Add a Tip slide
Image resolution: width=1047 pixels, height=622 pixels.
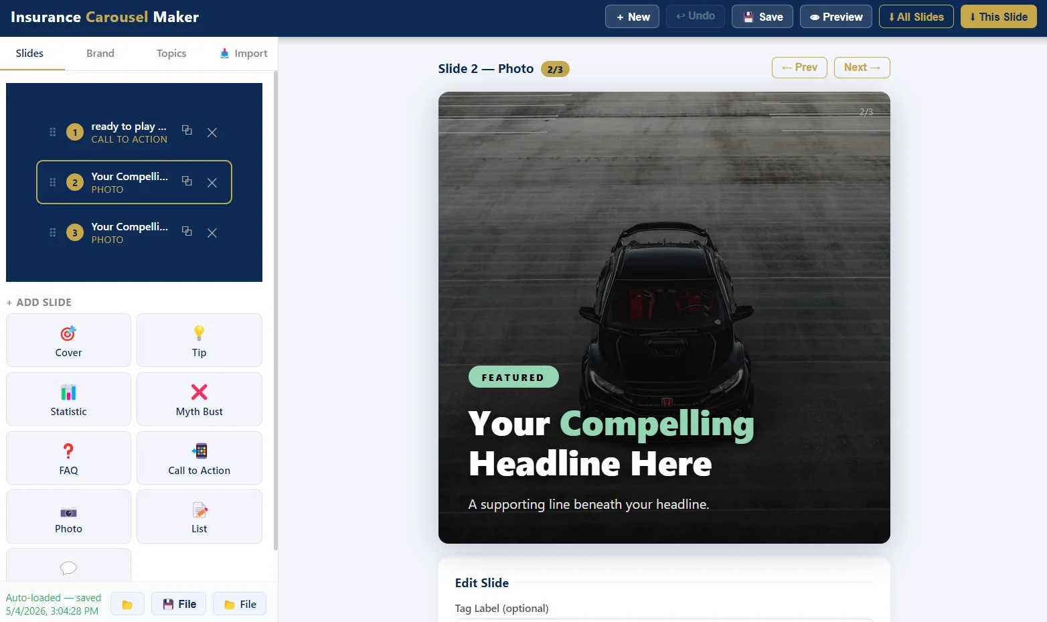pyautogui.click(x=199, y=340)
